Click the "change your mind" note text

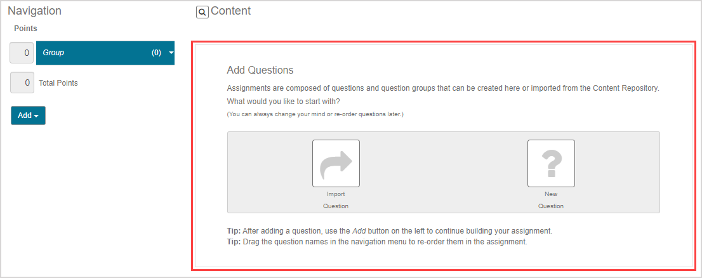(x=315, y=114)
